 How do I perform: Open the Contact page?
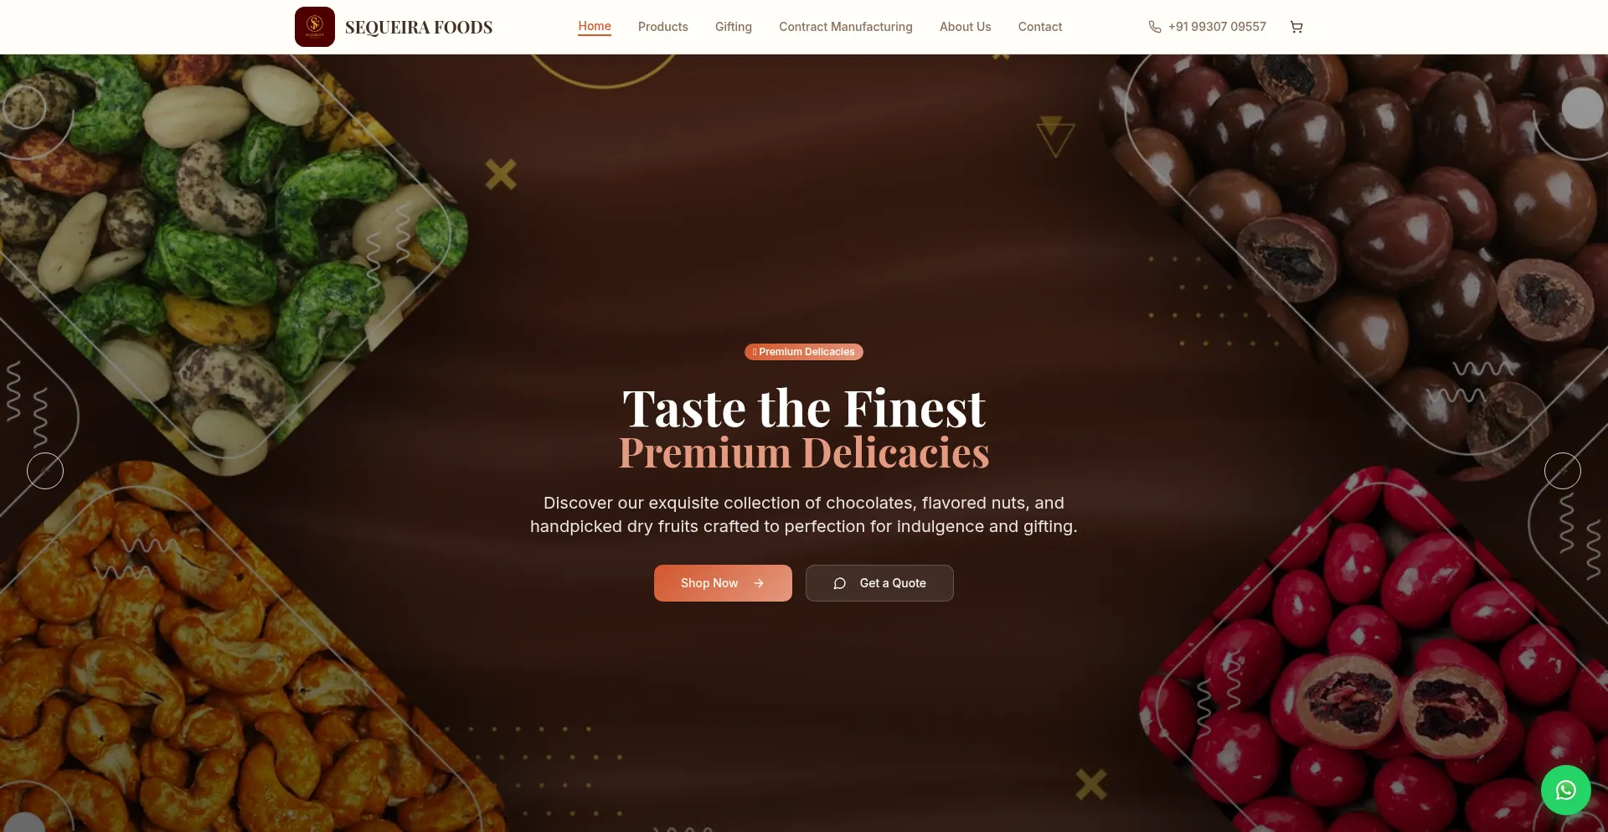pyautogui.click(x=1040, y=27)
